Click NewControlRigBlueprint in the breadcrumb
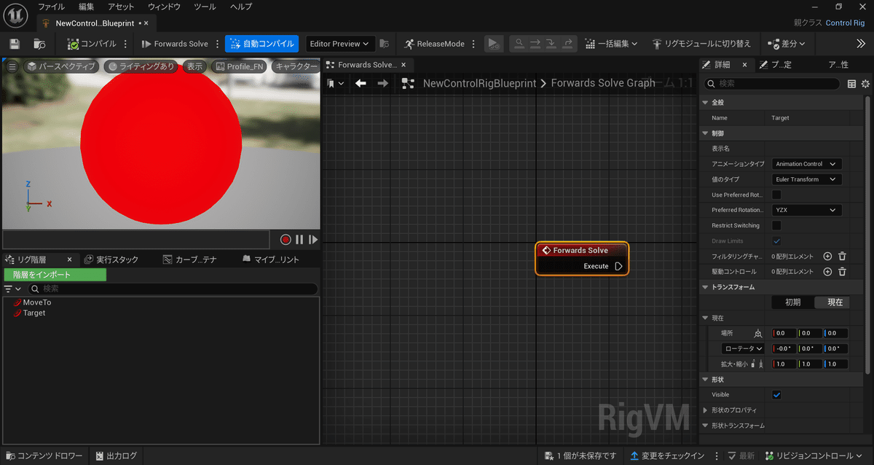Image resolution: width=874 pixels, height=465 pixels. point(480,84)
